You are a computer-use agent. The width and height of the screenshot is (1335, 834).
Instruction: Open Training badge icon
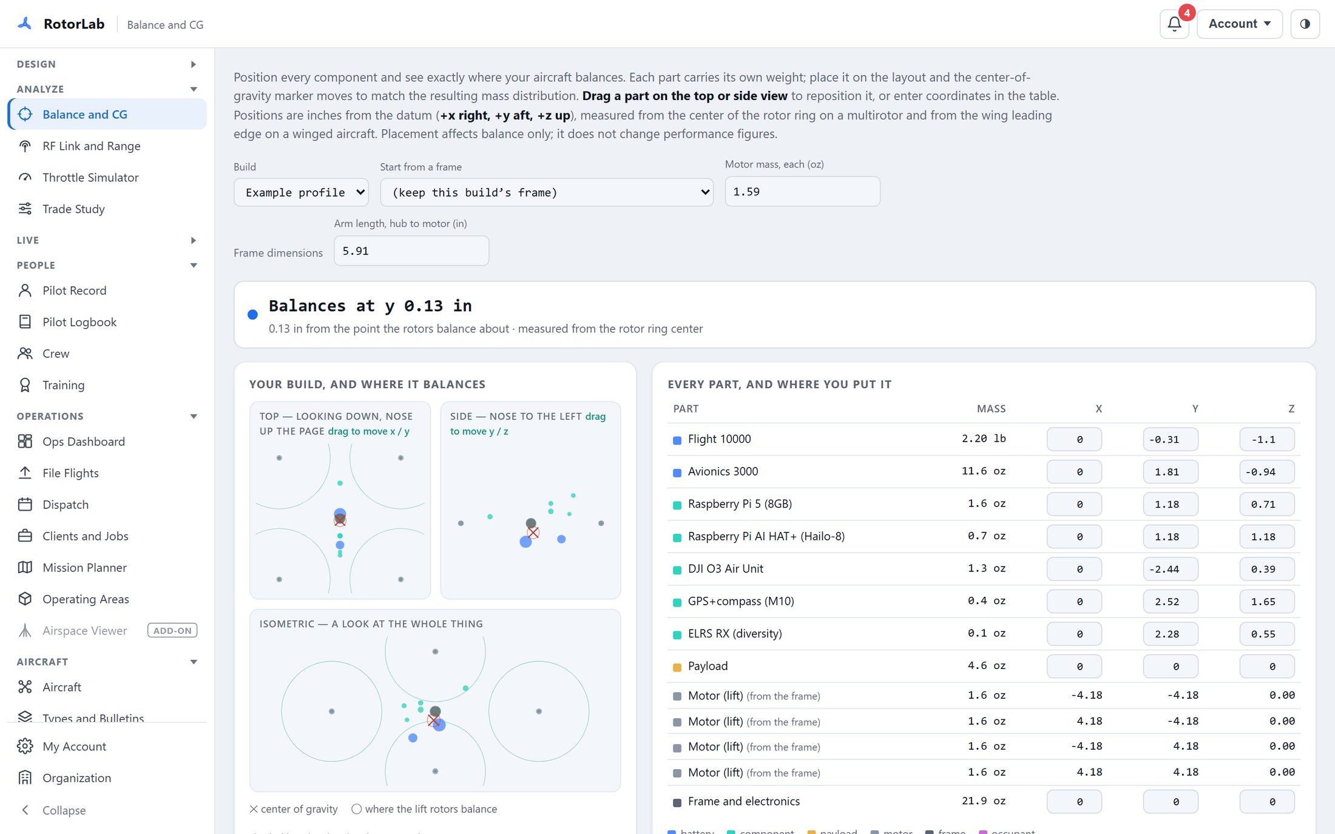click(25, 385)
